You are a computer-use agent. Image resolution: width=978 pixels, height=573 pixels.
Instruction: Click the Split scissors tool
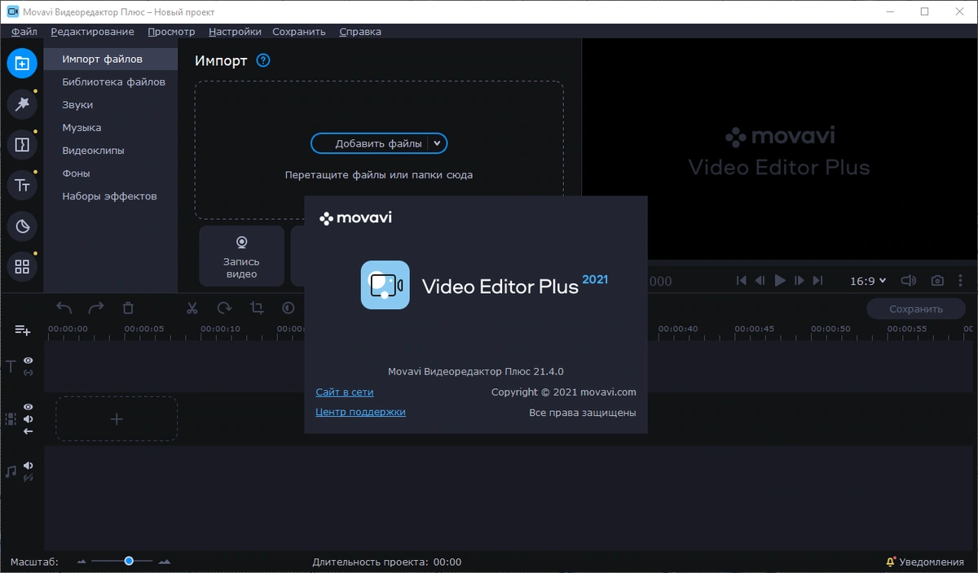click(192, 308)
